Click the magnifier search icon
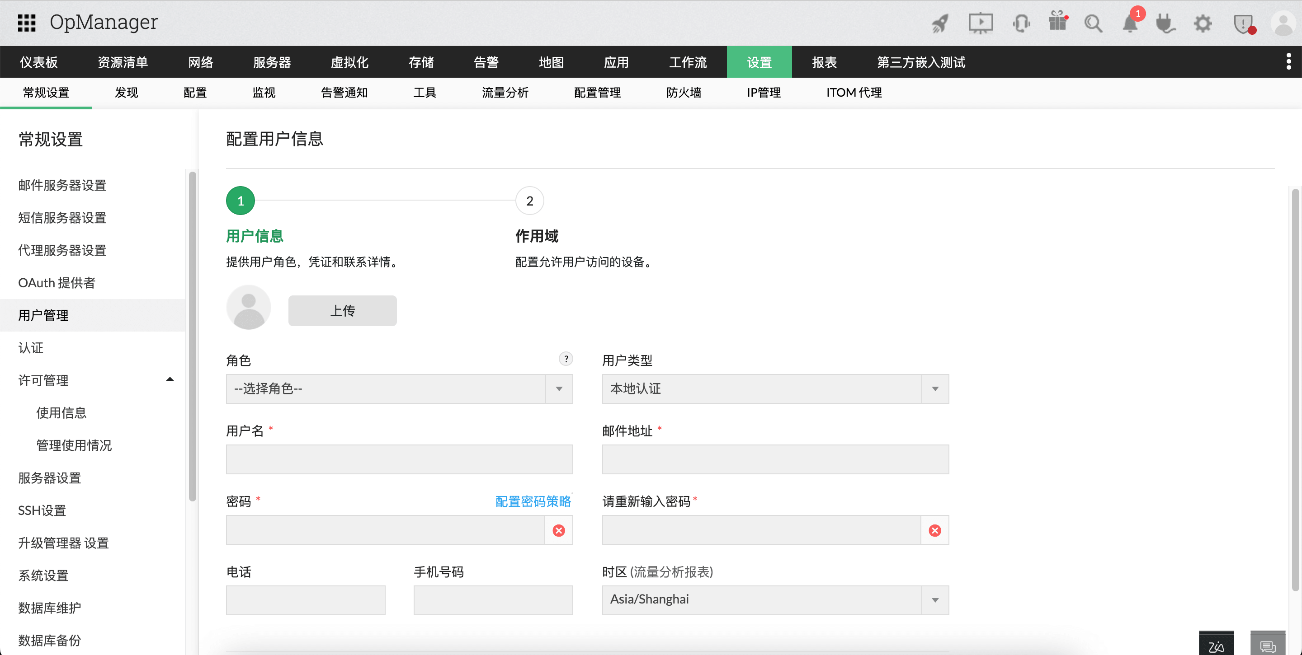1302x655 pixels. click(x=1093, y=24)
